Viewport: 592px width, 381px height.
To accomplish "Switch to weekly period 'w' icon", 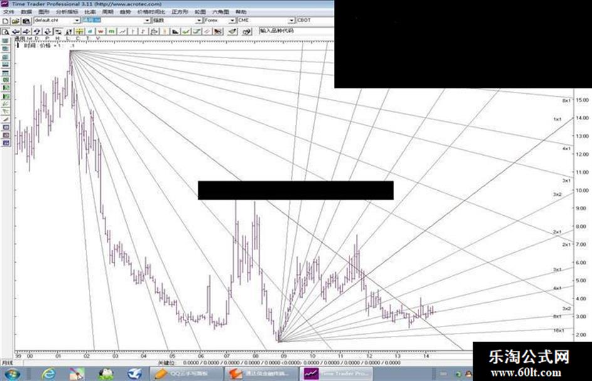I will (x=101, y=32).
